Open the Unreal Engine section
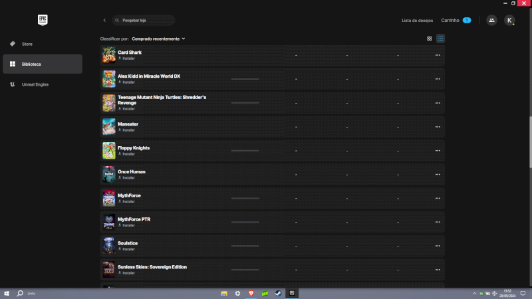This screenshot has height=299, width=532. (x=43, y=84)
